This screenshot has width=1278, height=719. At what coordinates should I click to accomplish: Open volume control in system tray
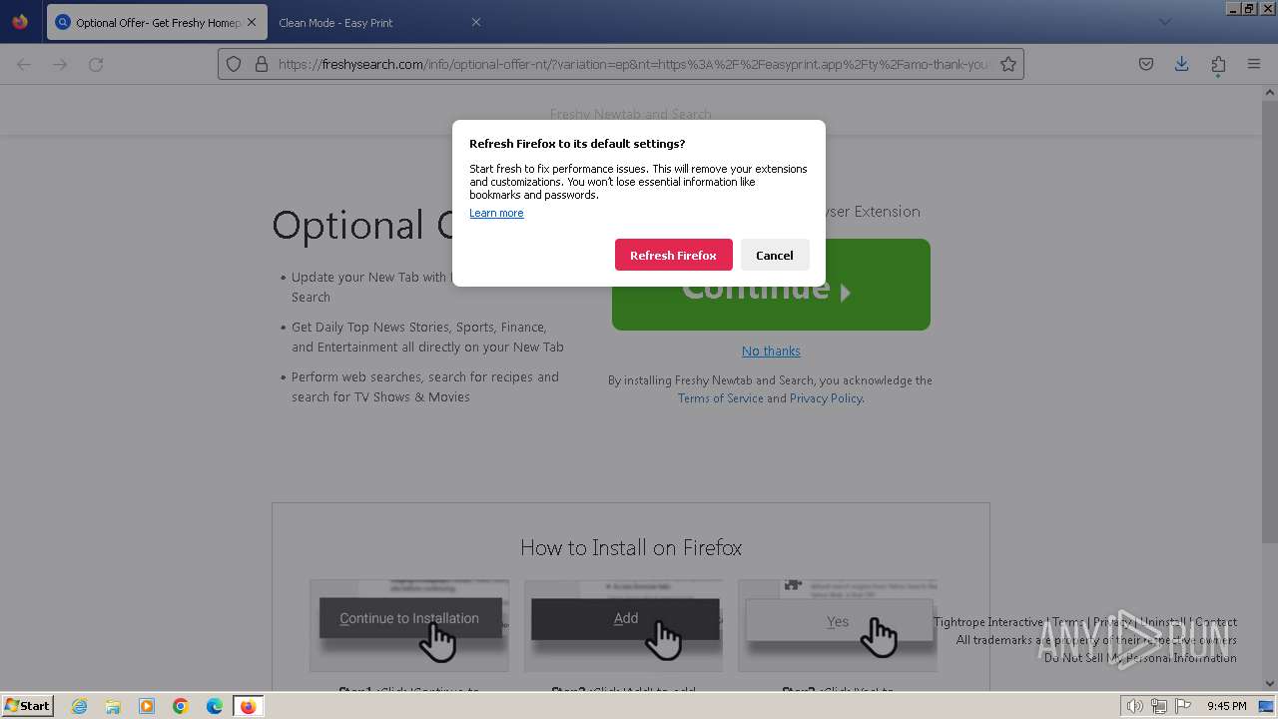(1134, 706)
